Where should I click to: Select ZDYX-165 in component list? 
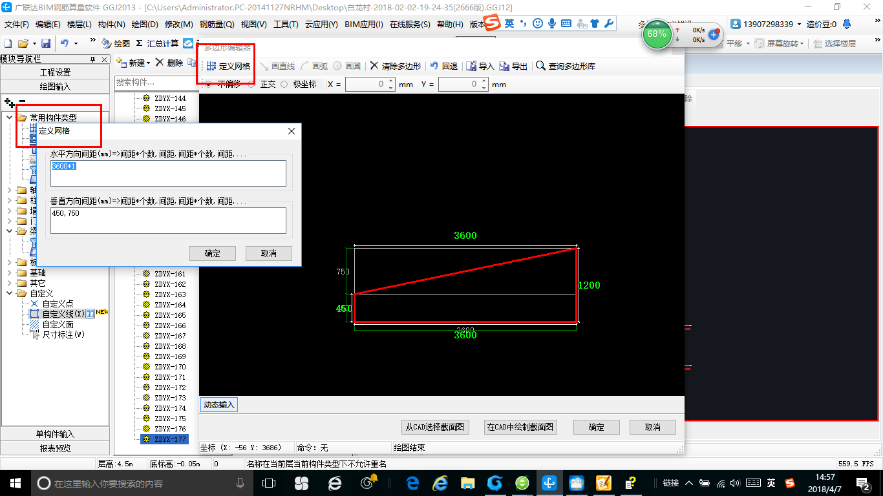coord(170,315)
